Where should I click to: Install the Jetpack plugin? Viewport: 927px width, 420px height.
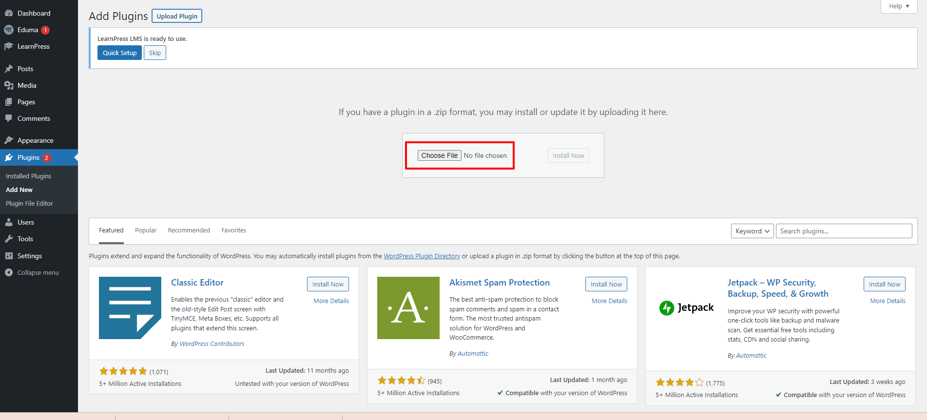click(x=885, y=284)
